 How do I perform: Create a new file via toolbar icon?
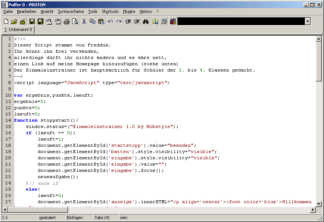tap(6, 22)
